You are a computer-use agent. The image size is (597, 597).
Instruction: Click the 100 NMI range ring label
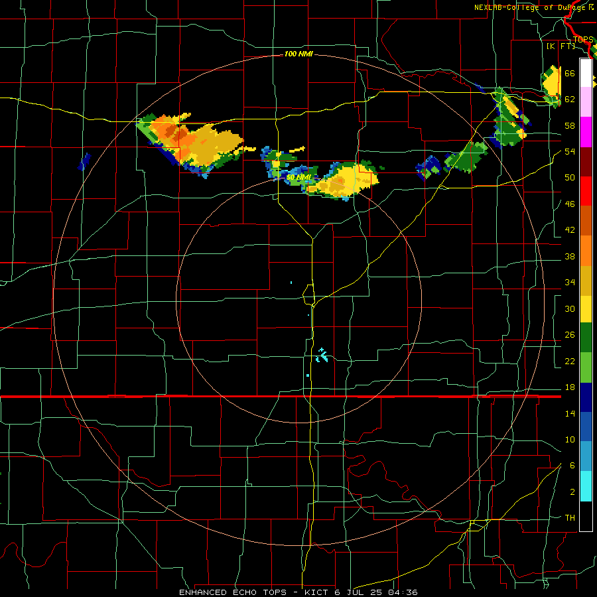298,54
